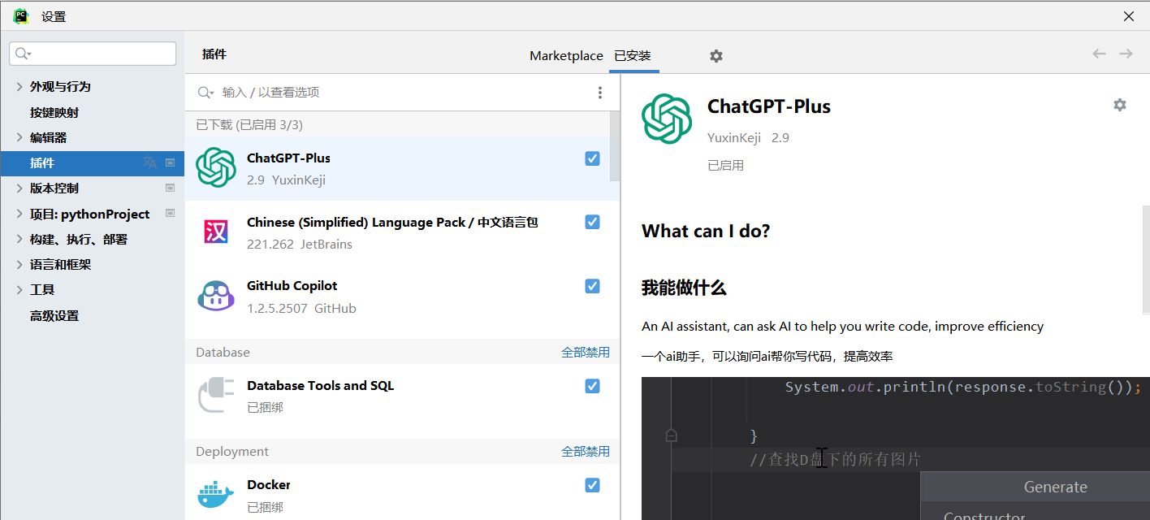Image resolution: width=1150 pixels, height=520 pixels.
Task: Click the plugin list vertical scrollbar
Action: (615, 146)
